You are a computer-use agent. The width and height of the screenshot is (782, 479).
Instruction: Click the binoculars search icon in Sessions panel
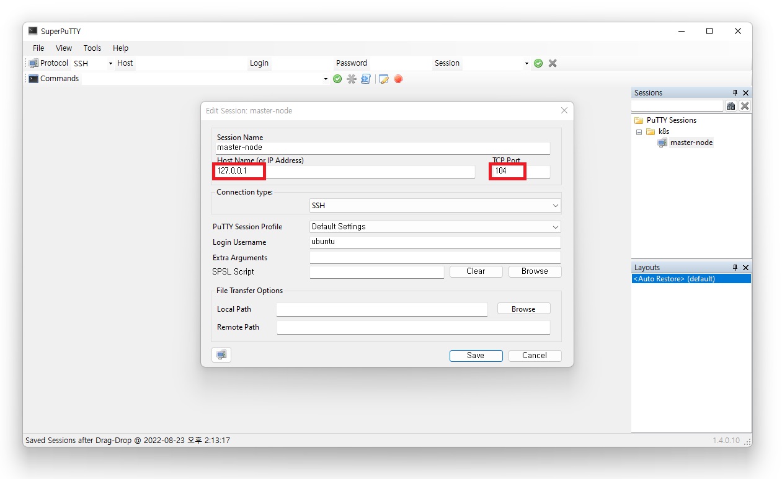(731, 106)
